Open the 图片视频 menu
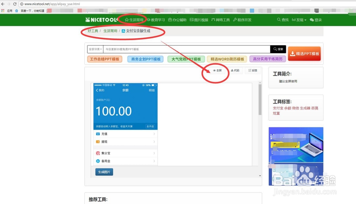This screenshot has width=356, height=204. point(199,20)
